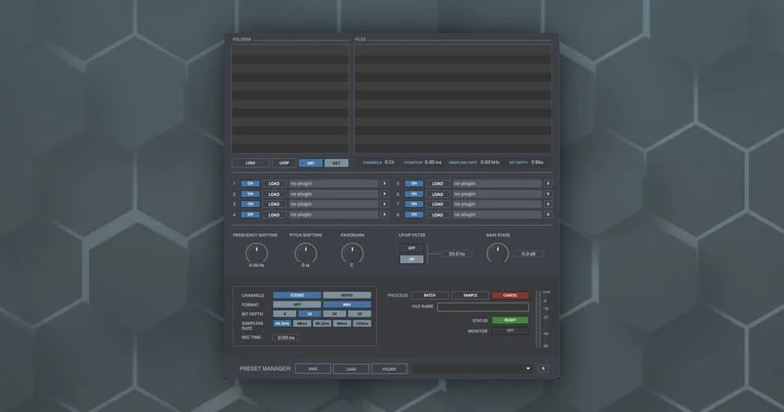Viewport: 784px width, 412px height.
Task: Toggle the filter OFF button
Action: 412,248
